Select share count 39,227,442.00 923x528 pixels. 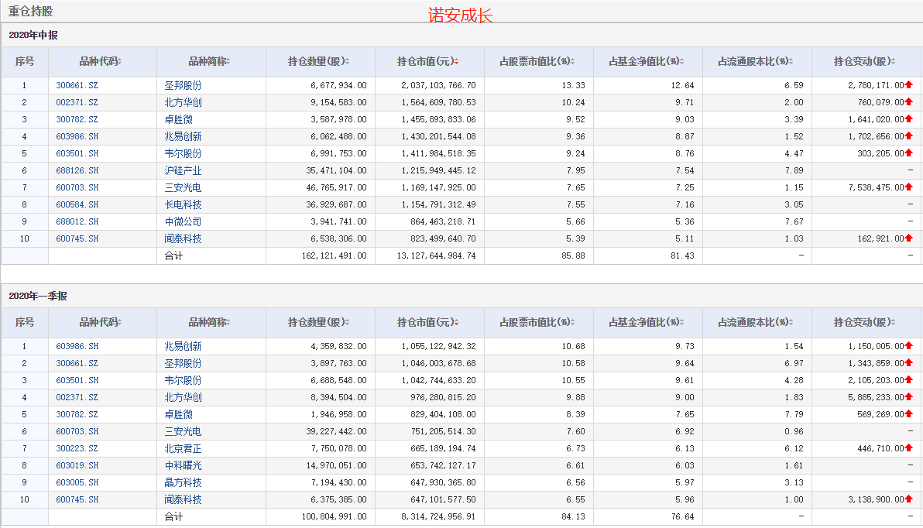tap(336, 431)
